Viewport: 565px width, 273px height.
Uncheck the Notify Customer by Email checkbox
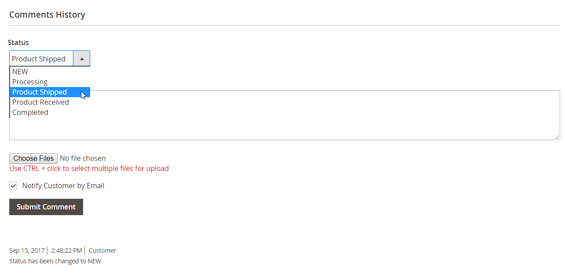(13, 186)
